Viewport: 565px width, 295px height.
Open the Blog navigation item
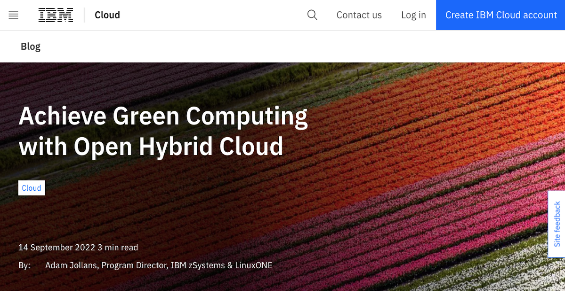tap(31, 47)
